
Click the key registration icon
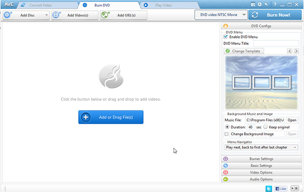pyautogui.click(x=266, y=4)
